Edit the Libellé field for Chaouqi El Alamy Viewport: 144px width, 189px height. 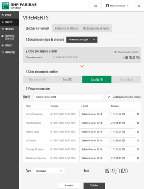tap(93, 149)
